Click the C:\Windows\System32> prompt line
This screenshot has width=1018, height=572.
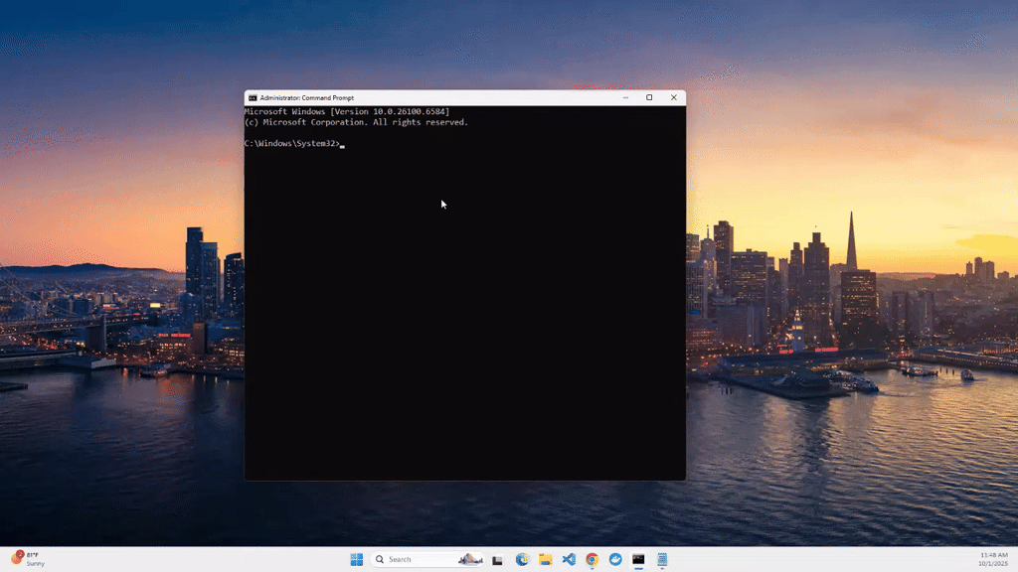point(294,143)
